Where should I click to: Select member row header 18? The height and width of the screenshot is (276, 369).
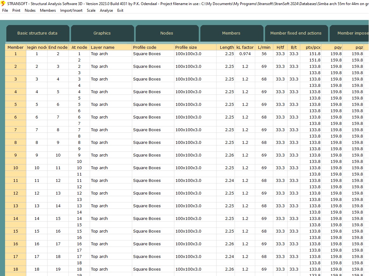16,269
